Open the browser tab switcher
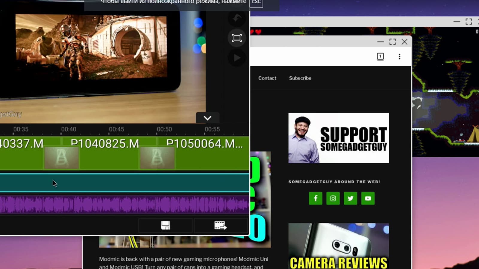479x269 pixels. click(380, 56)
